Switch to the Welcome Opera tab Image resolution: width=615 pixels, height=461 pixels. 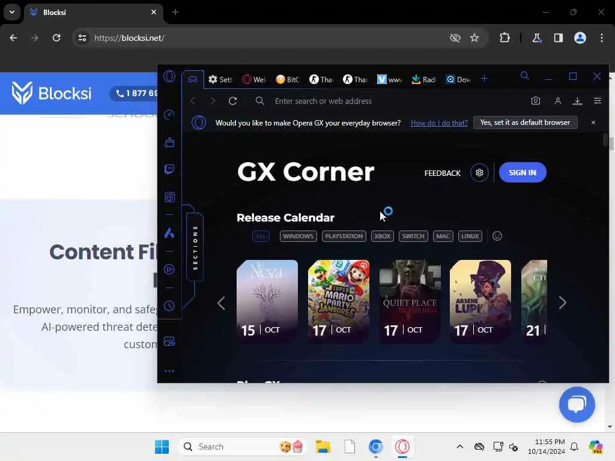[x=254, y=79]
